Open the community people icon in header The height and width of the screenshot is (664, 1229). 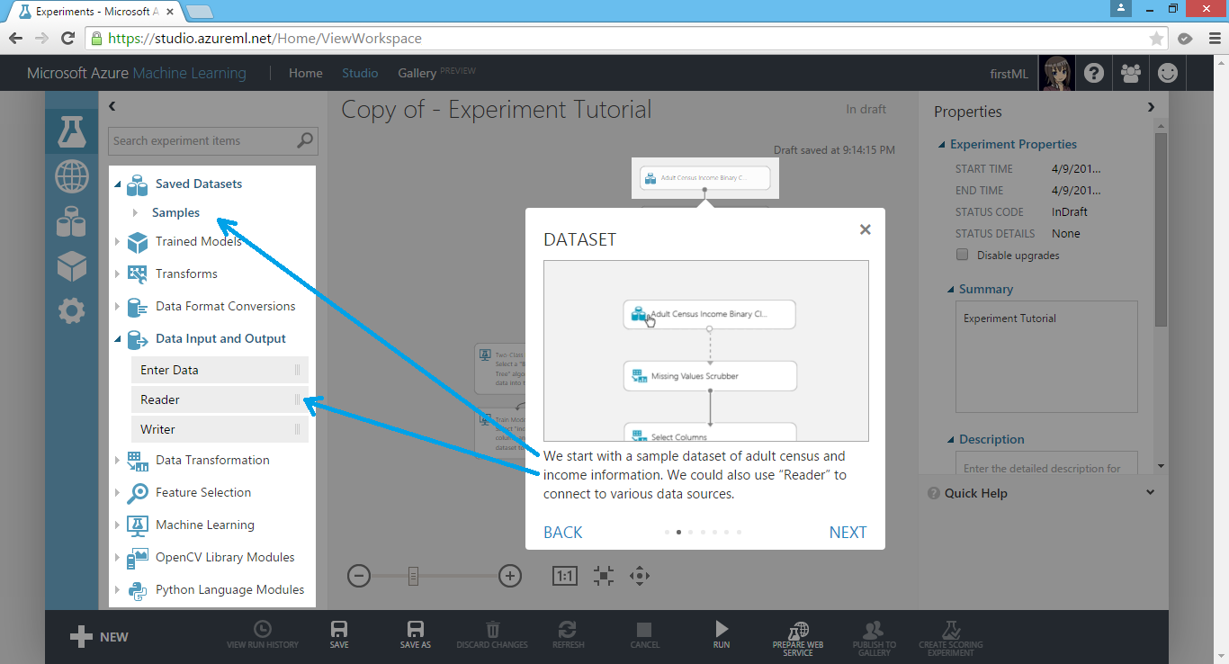(x=1131, y=74)
